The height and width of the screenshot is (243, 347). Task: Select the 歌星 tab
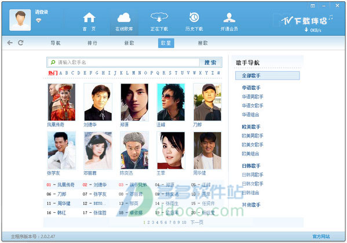(166, 43)
